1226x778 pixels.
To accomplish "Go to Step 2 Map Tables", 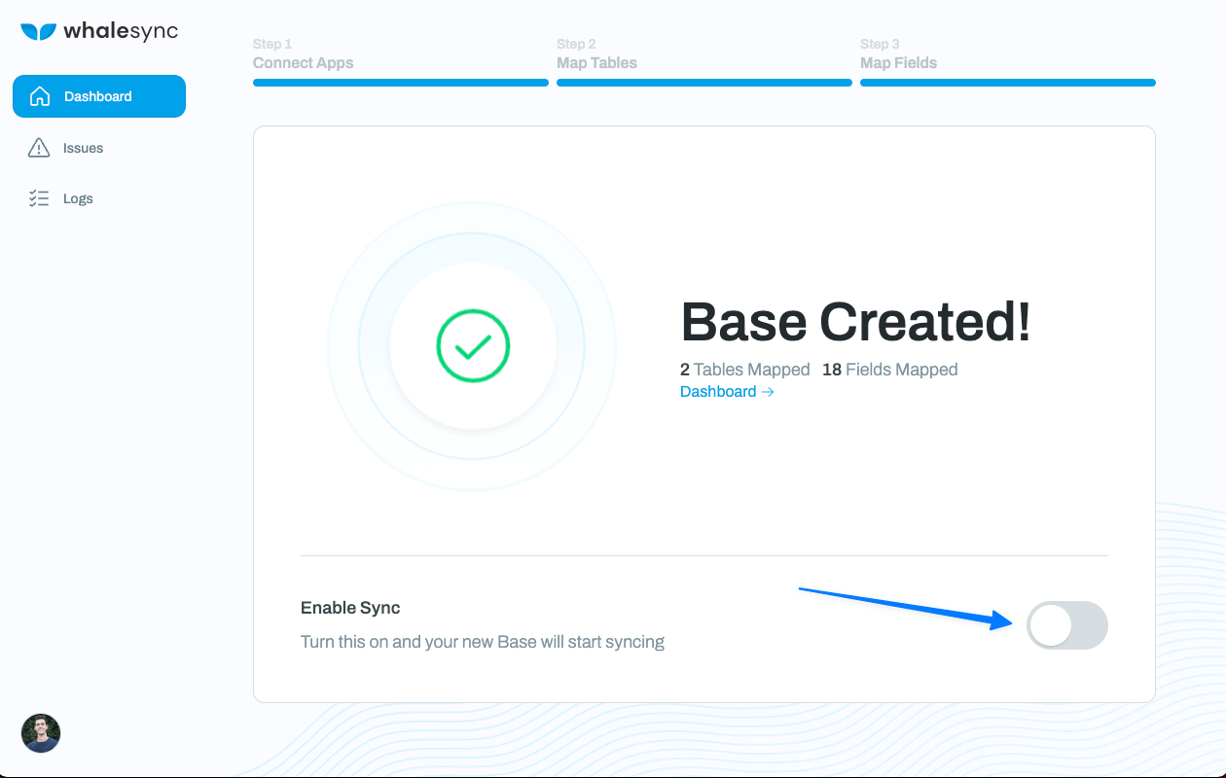I will click(596, 54).
